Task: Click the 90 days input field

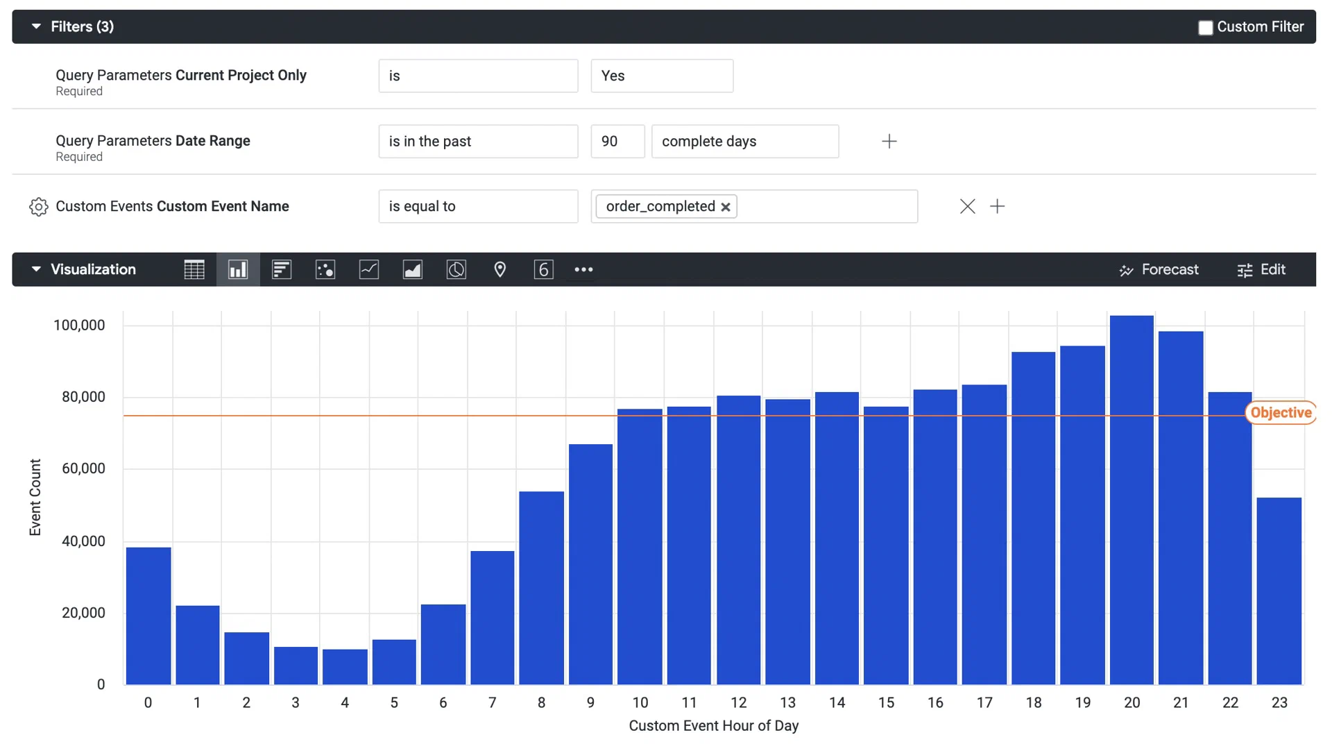Action: (617, 141)
